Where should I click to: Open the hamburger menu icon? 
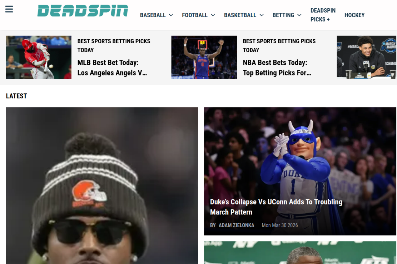coord(9,9)
